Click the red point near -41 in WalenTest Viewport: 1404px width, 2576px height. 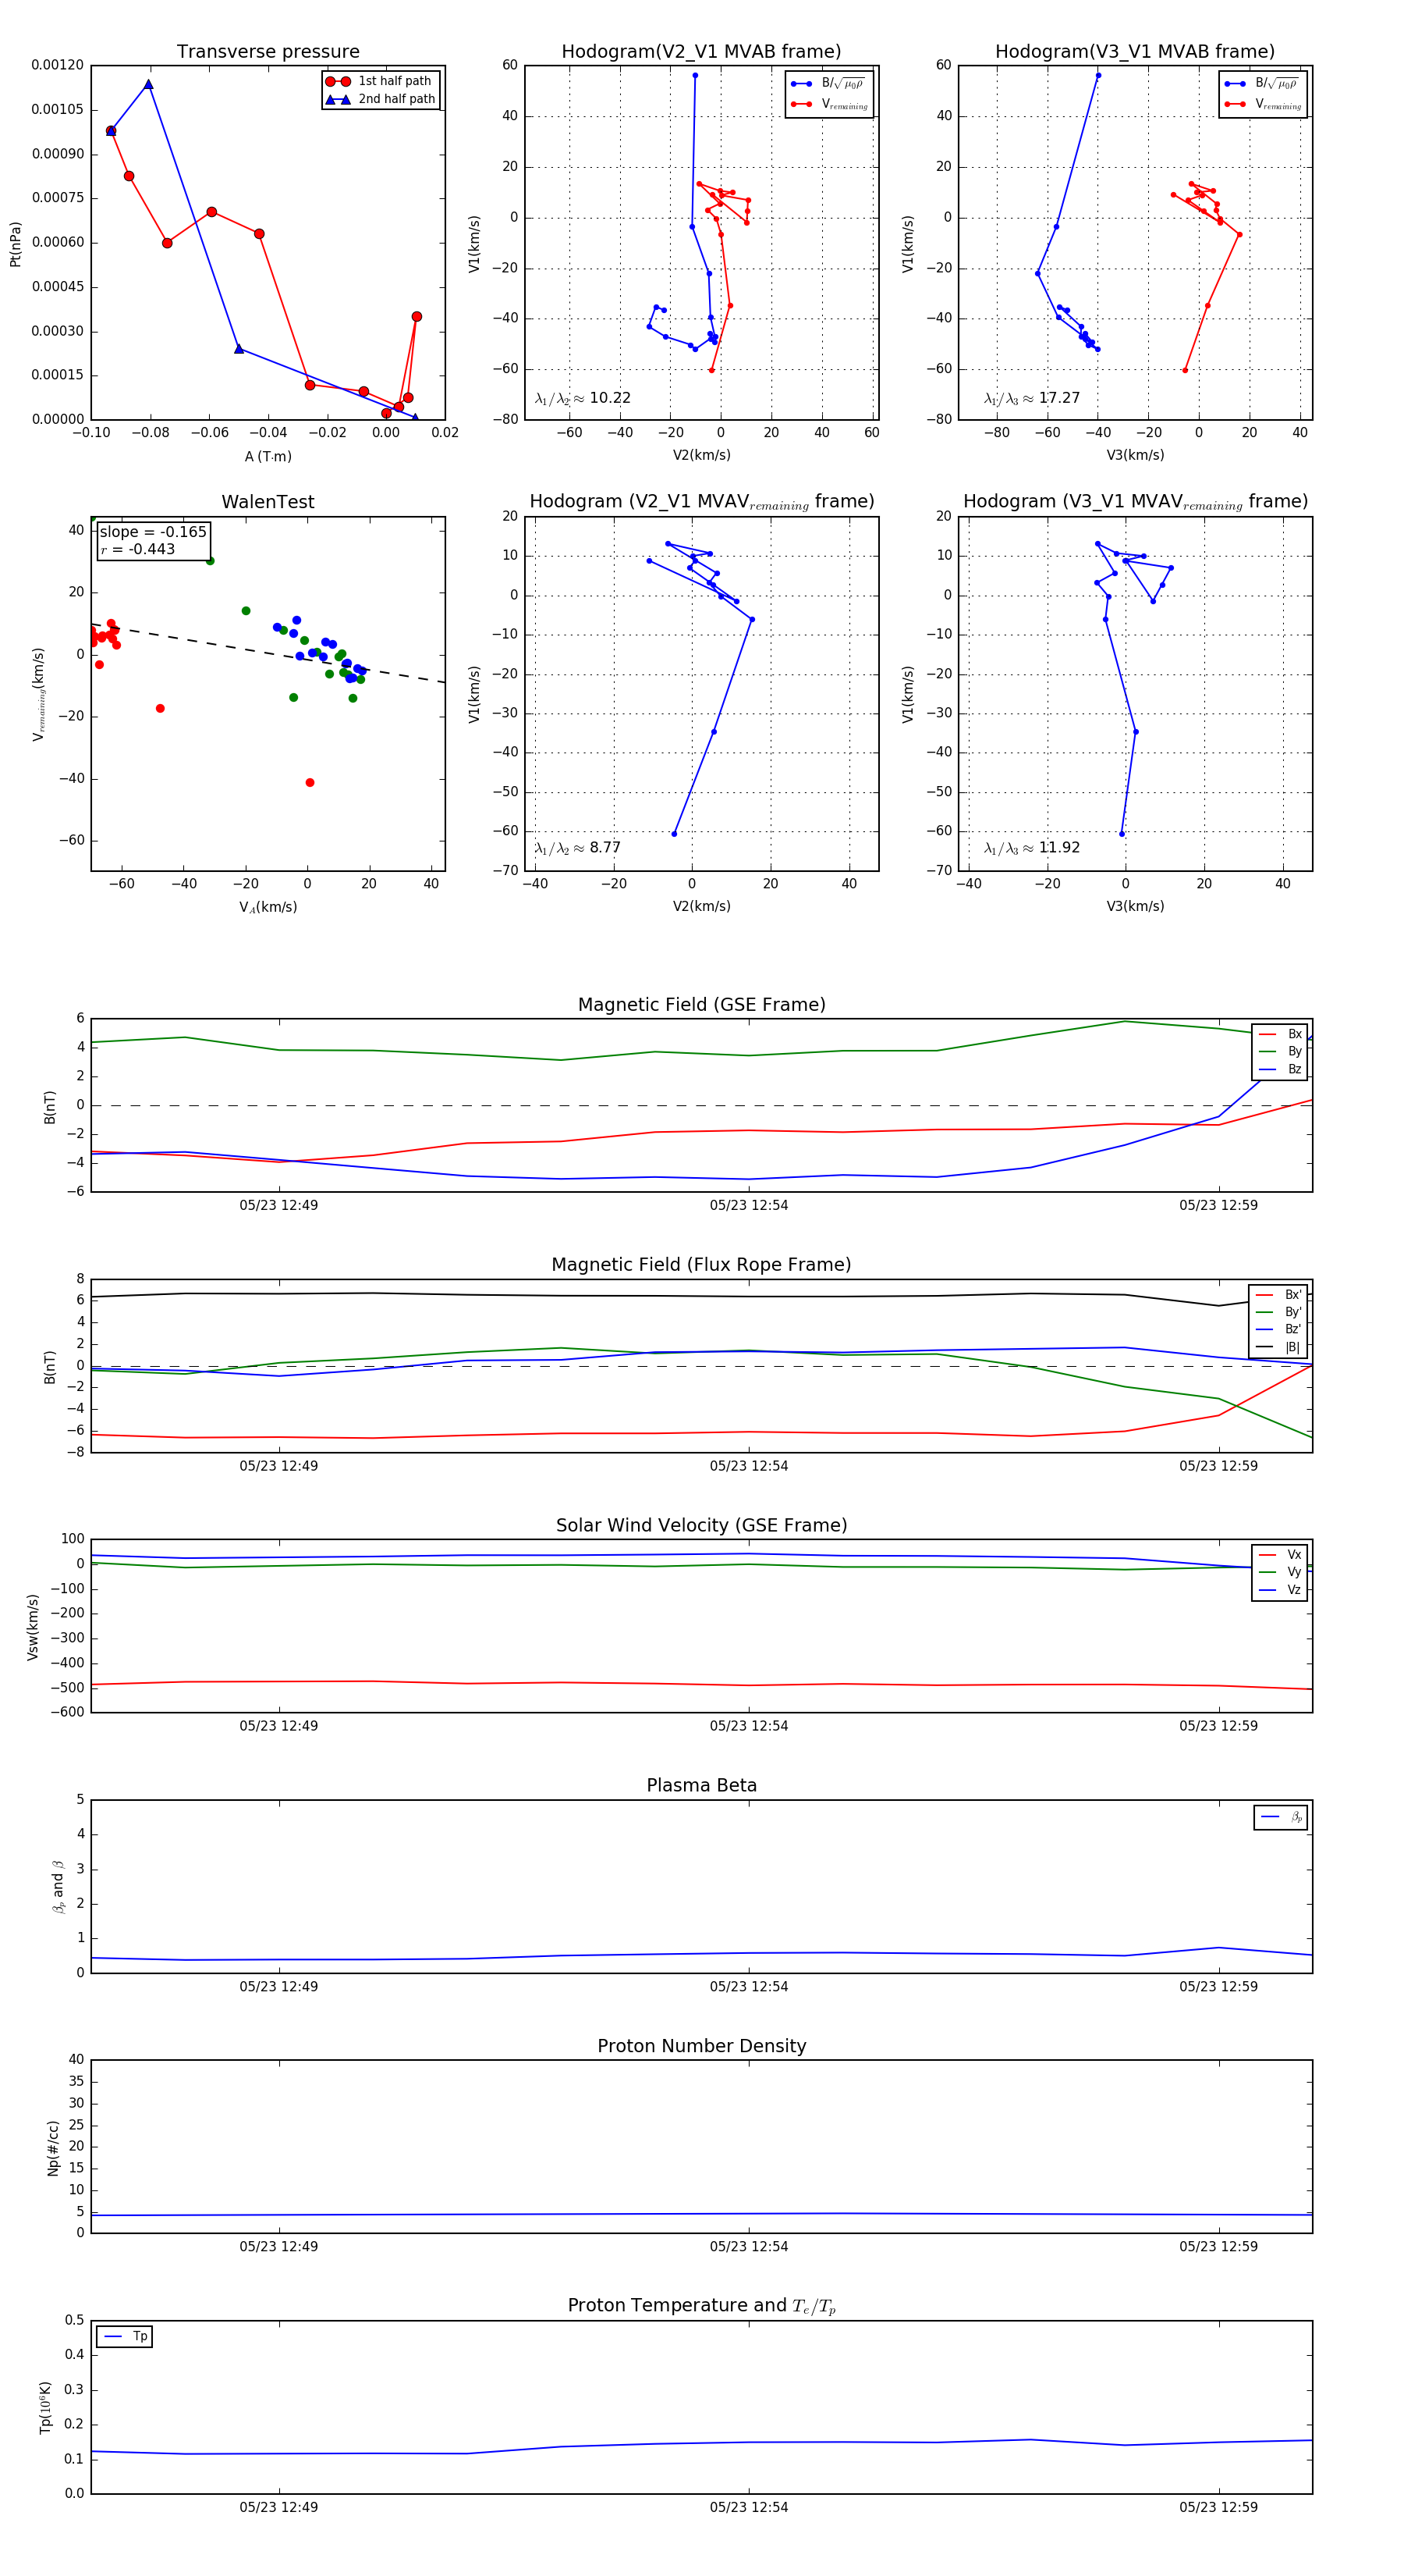[x=310, y=783]
